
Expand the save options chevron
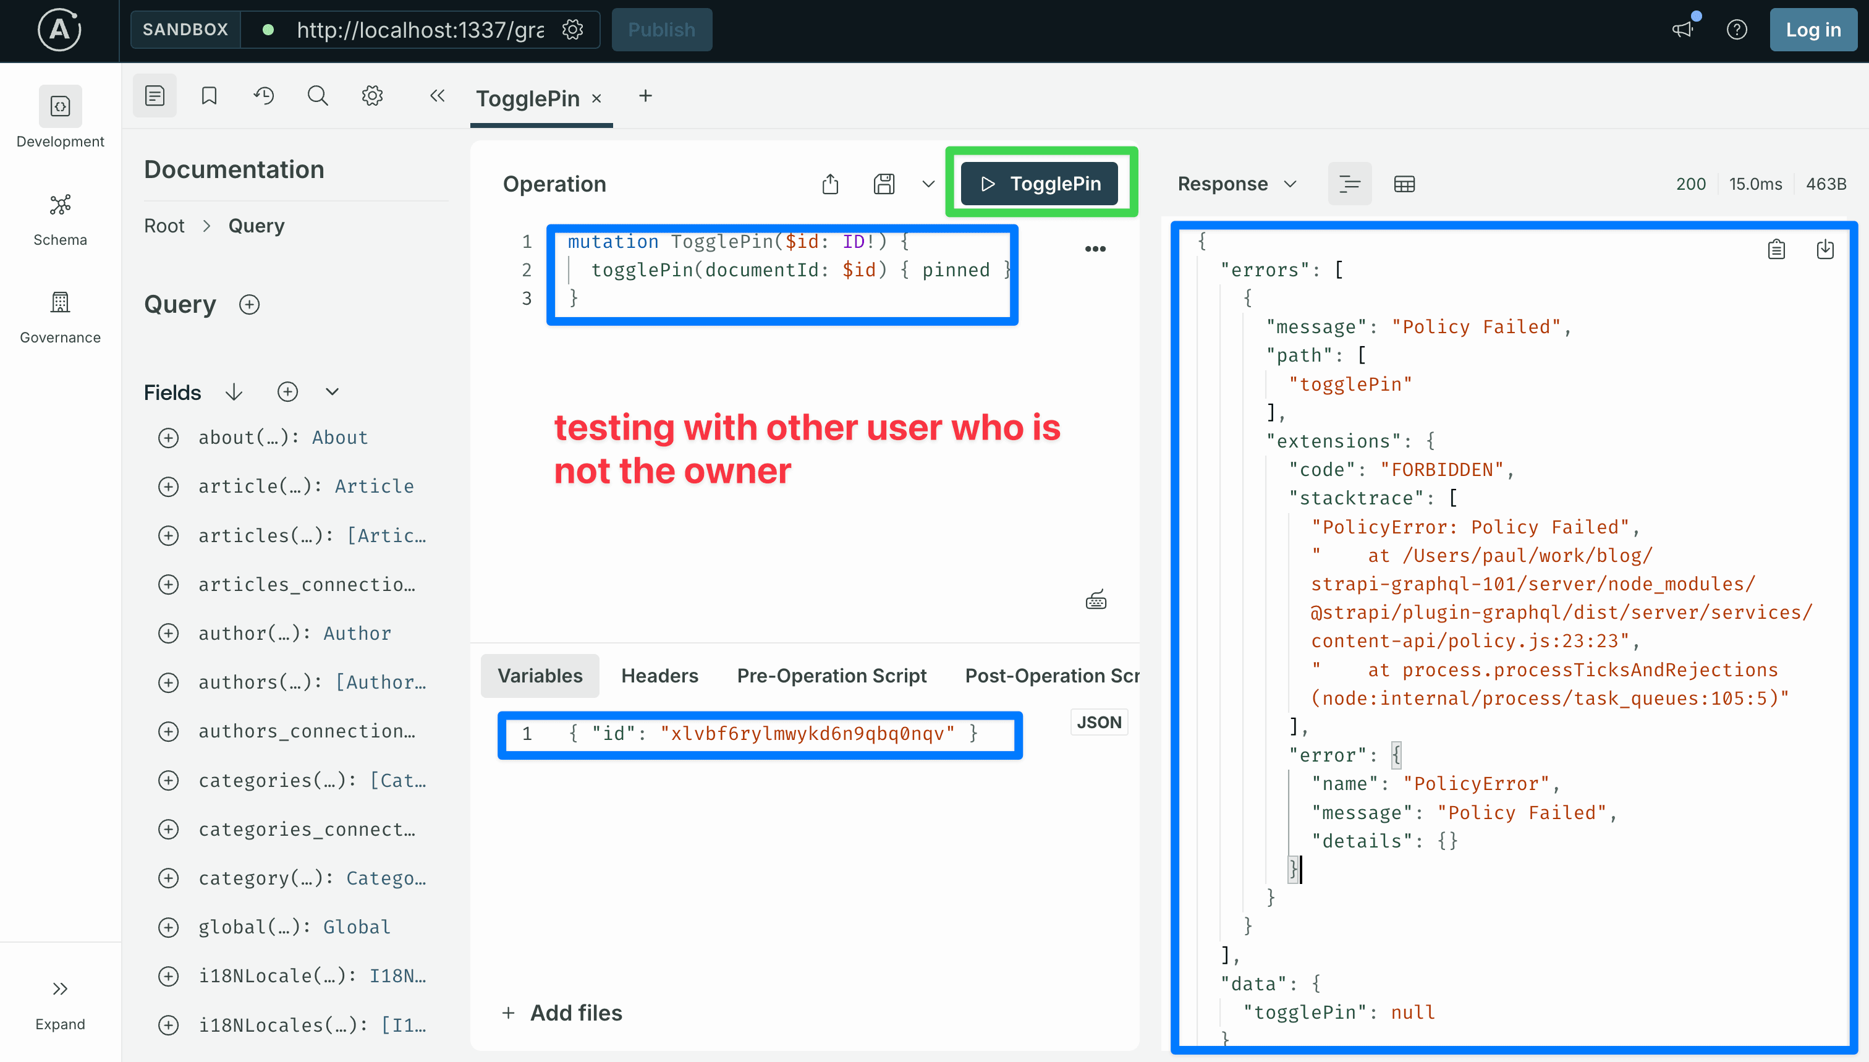pyautogui.click(x=928, y=184)
